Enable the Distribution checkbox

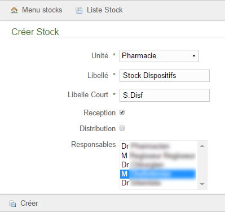pos(122,128)
